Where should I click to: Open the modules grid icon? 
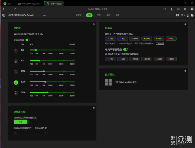tap(178, 9)
